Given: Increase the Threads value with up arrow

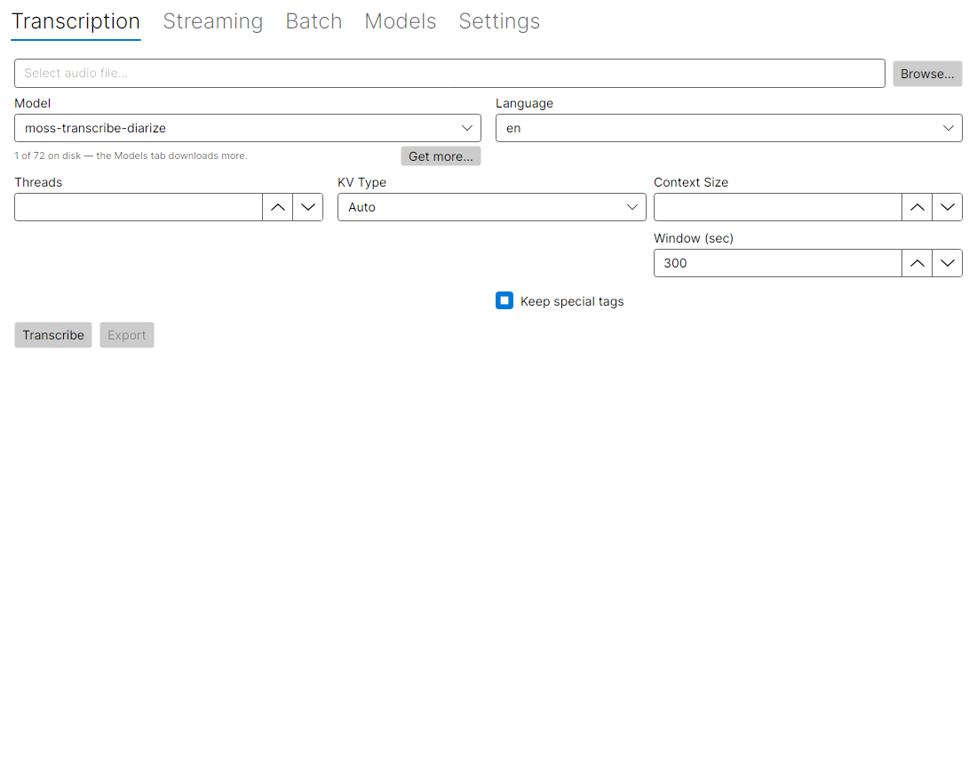Looking at the screenshot, I should click(278, 207).
